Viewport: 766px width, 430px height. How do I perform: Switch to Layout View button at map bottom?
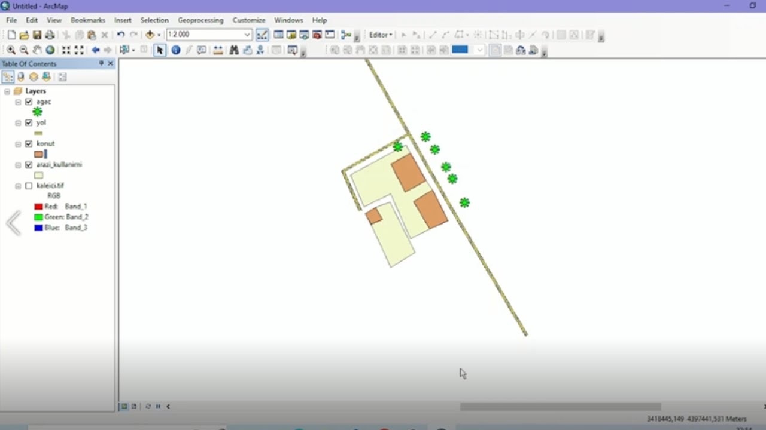(x=134, y=406)
